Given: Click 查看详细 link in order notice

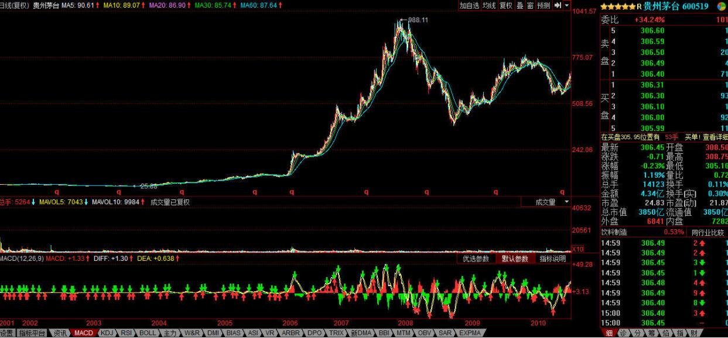Looking at the screenshot, I should (715, 137).
